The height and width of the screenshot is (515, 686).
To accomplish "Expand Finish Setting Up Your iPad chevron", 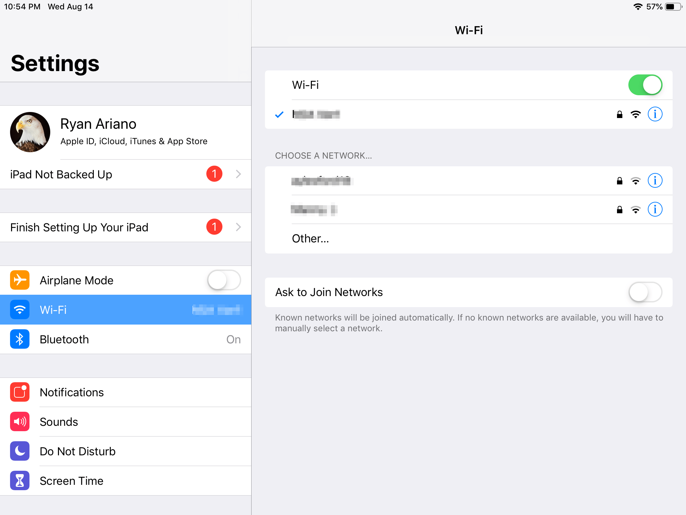I will pos(238,227).
